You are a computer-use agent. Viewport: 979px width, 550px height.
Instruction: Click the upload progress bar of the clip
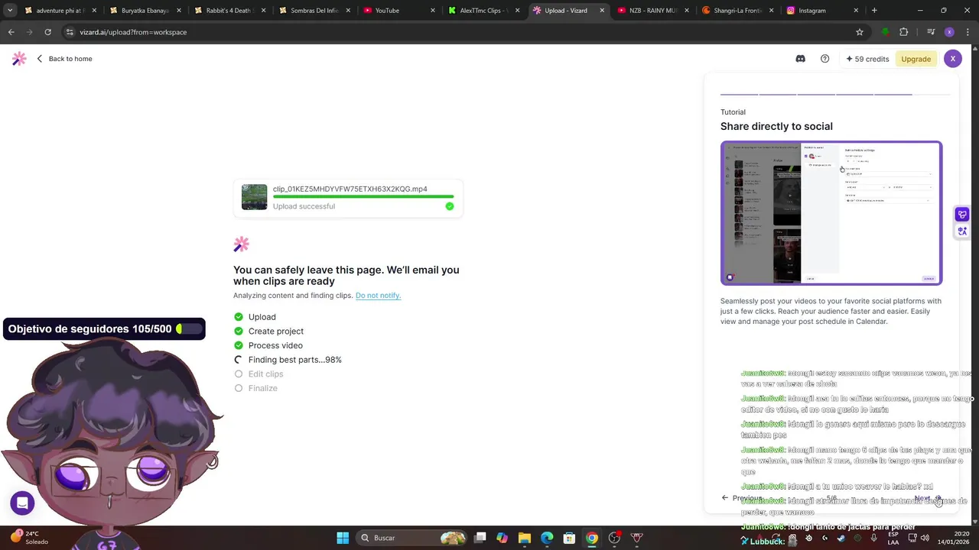(x=363, y=197)
